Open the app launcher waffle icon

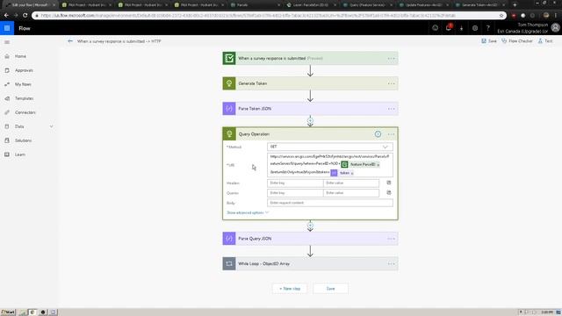[7, 28]
